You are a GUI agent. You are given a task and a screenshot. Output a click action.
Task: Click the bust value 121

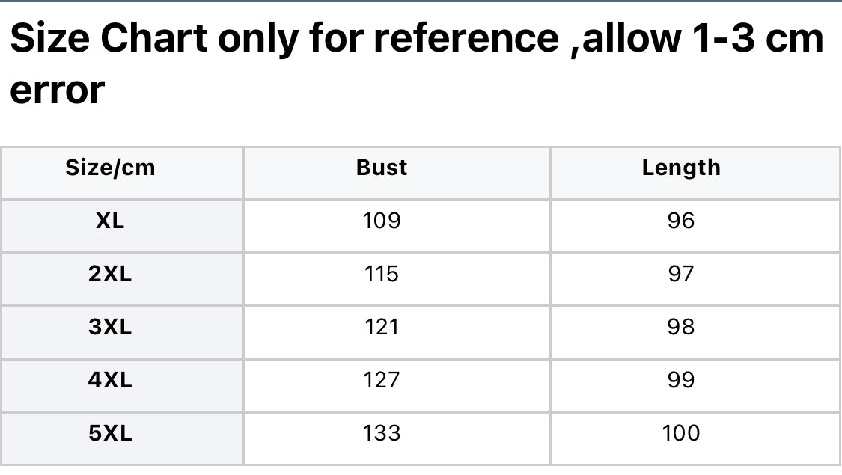click(382, 327)
